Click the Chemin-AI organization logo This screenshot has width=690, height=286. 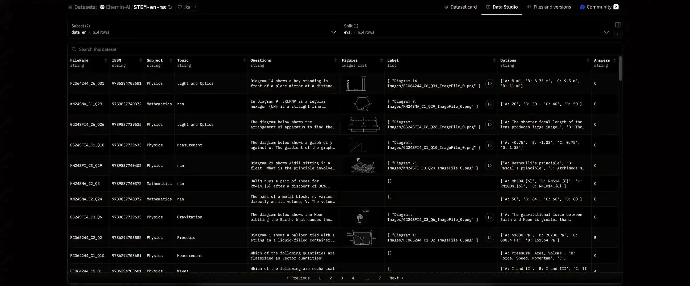[x=102, y=7]
